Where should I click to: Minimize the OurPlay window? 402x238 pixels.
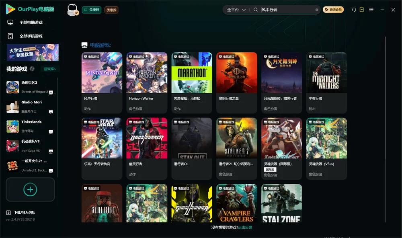coord(382,10)
